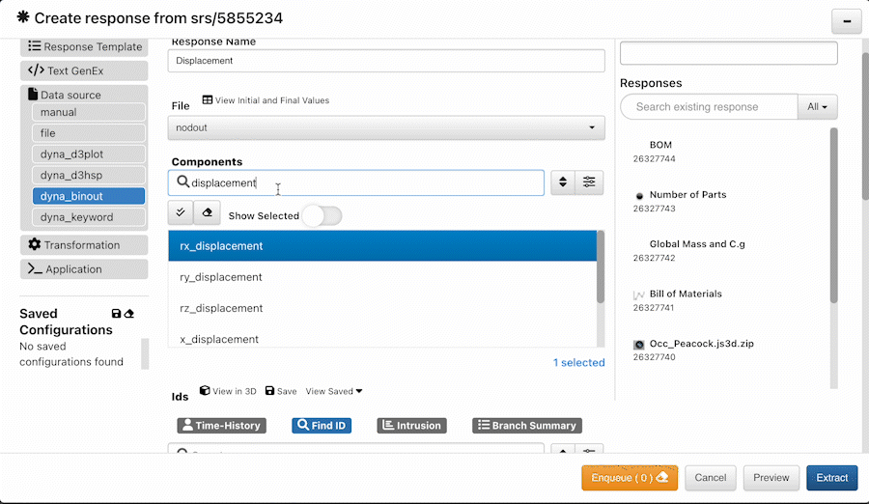Image resolution: width=869 pixels, height=504 pixels.
Task: Select ry_displacement component
Action: (382, 277)
